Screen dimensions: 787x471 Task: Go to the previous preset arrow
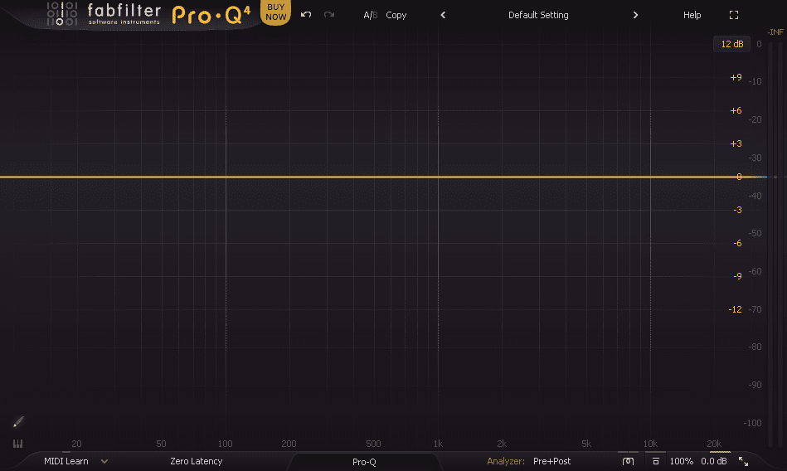click(x=443, y=15)
